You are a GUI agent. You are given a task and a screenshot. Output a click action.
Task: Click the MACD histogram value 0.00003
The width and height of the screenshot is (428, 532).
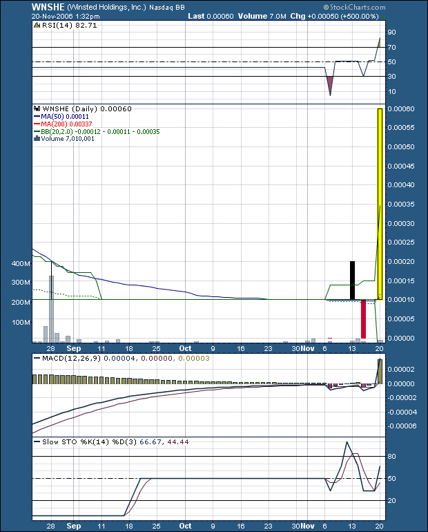(x=194, y=359)
